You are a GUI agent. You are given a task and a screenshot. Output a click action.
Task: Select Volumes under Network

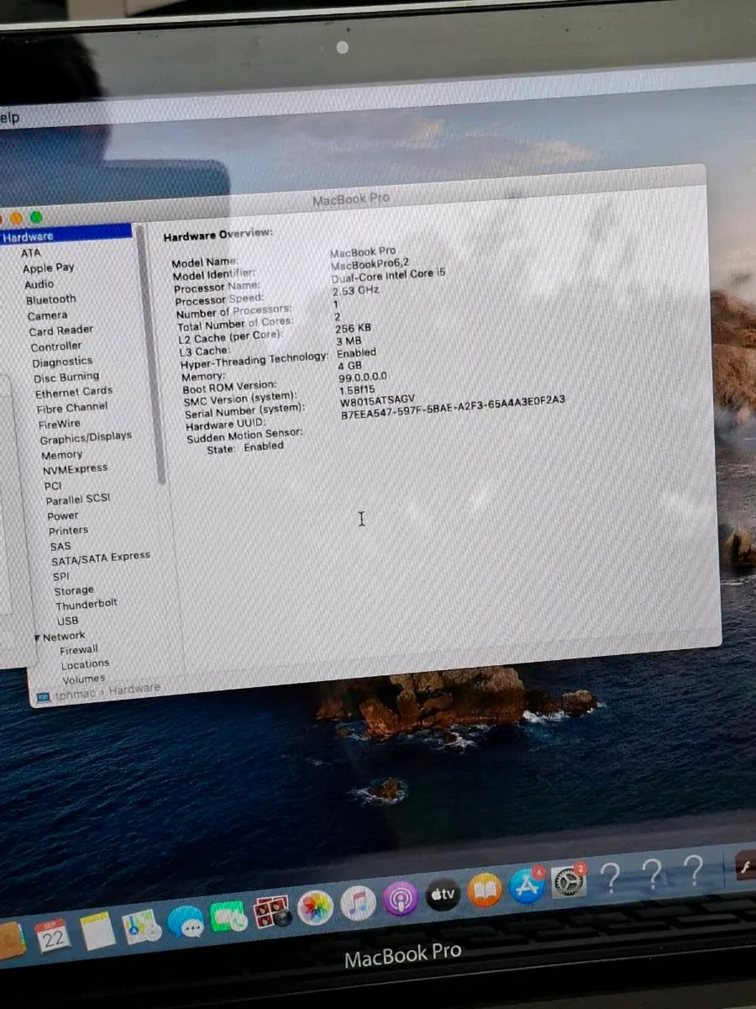tap(84, 679)
